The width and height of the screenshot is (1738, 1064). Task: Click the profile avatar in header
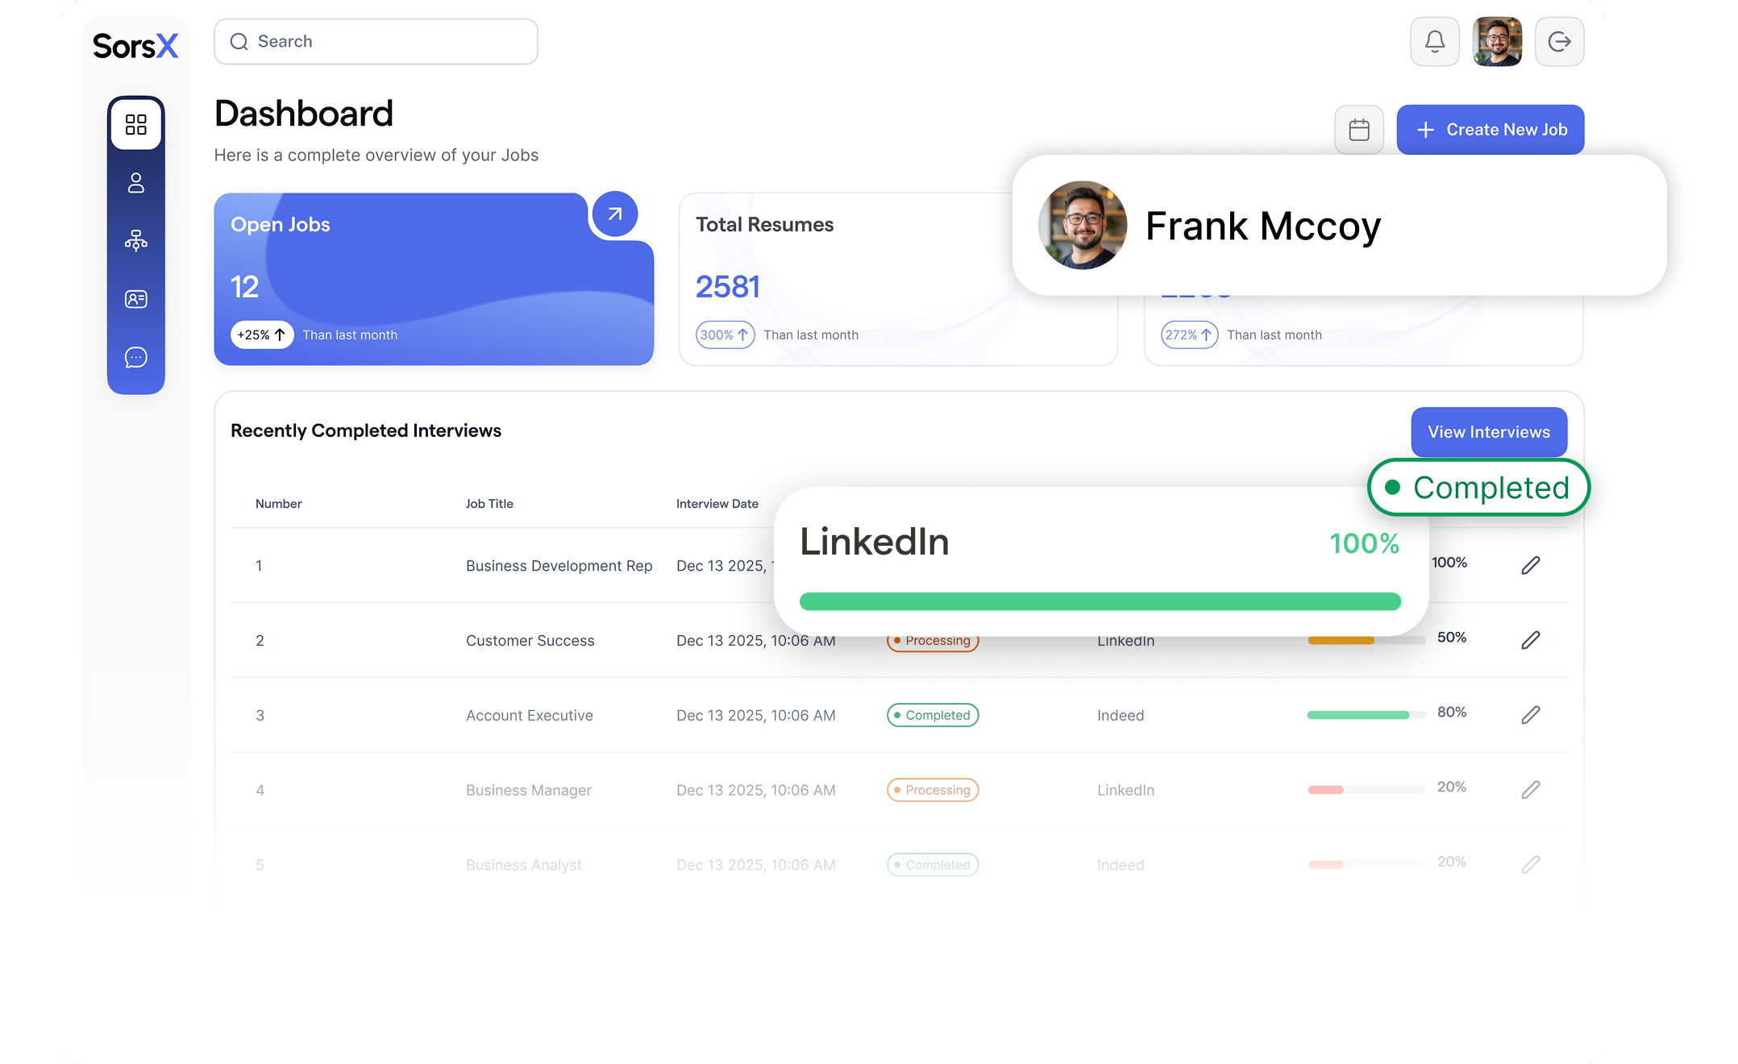coord(1497,41)
